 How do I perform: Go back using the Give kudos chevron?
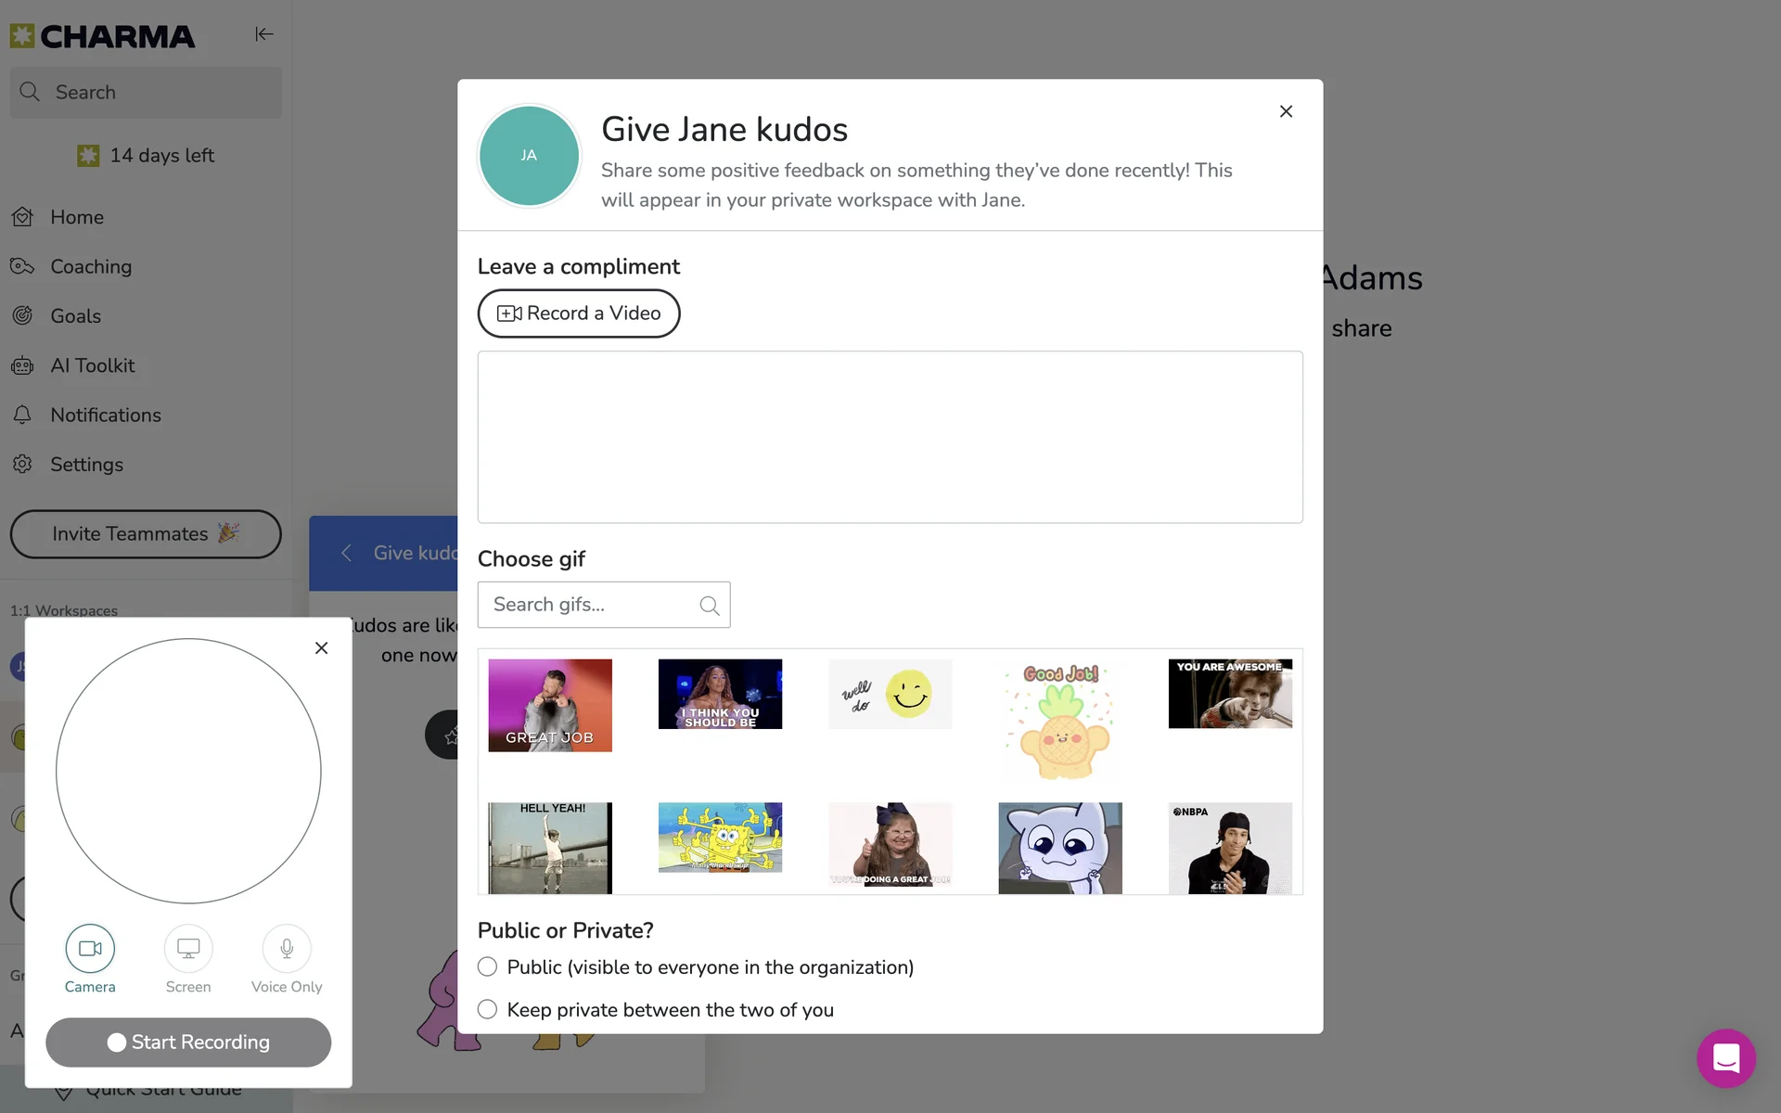(x=346, y=553)
